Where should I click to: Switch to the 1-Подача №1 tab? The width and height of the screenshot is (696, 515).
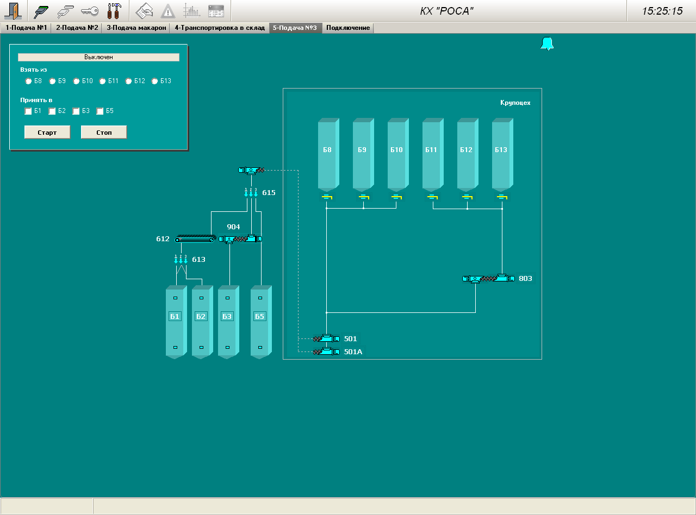[26, 28]
